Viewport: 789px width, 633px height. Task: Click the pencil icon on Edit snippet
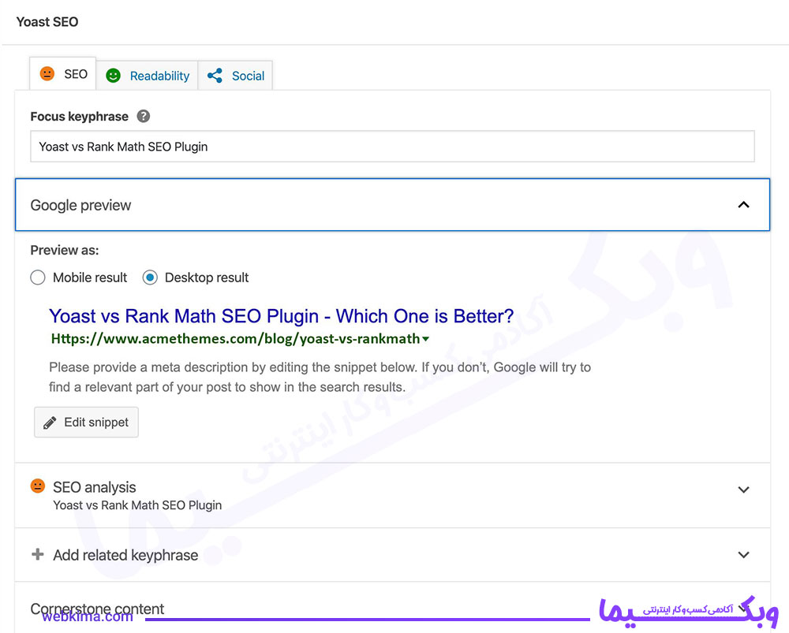50,423
